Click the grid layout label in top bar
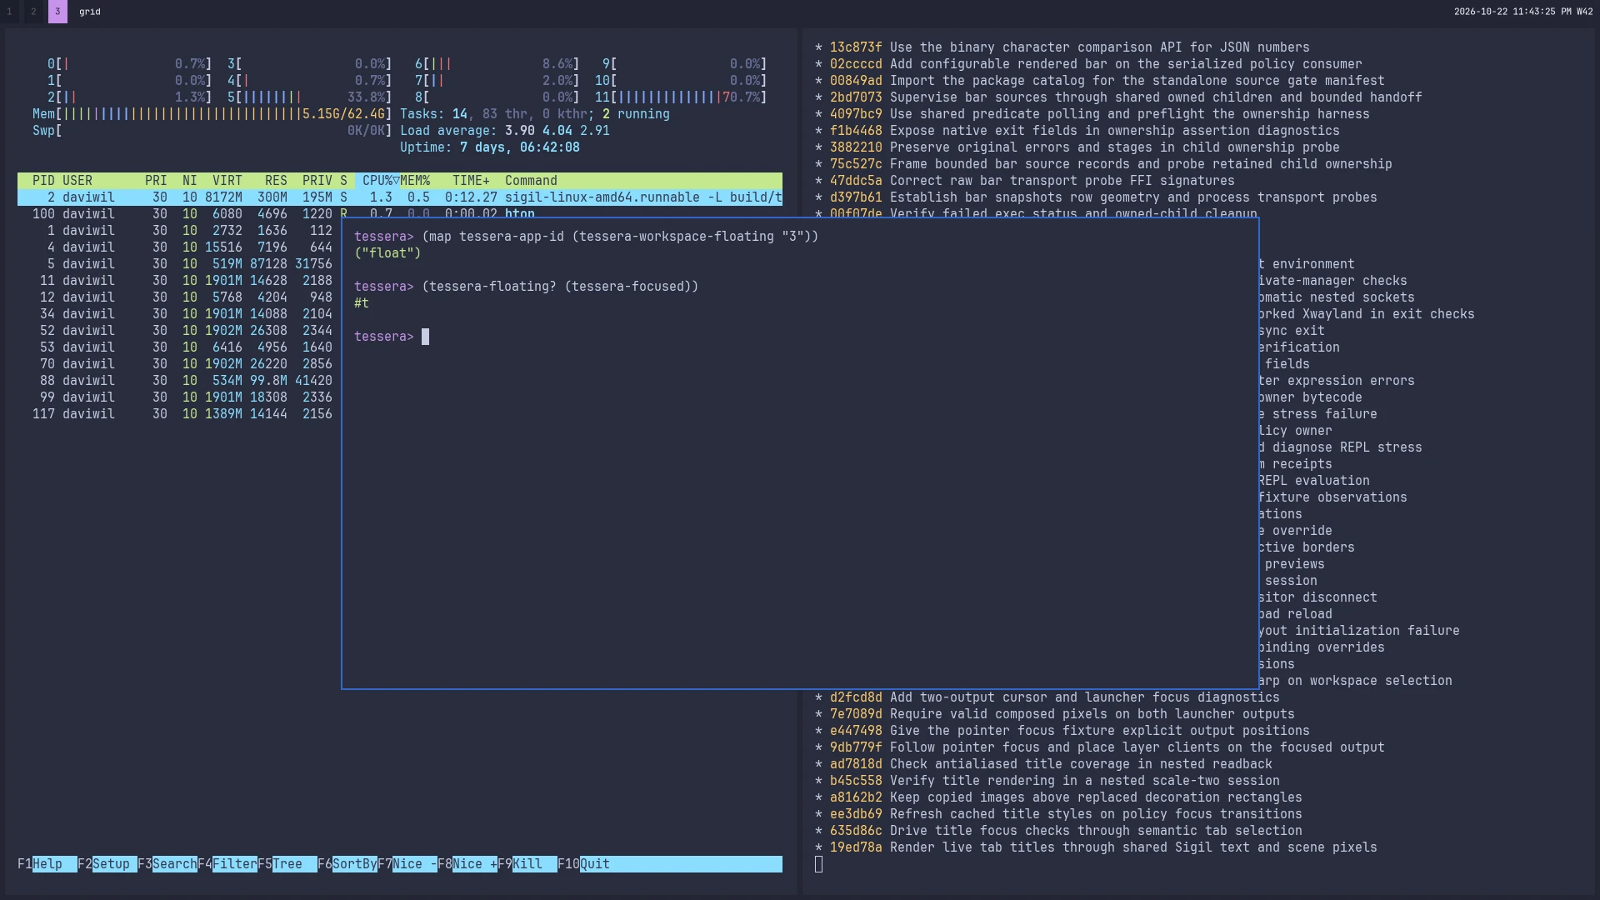Screen dimensions: 1600x900 [90, 12]
